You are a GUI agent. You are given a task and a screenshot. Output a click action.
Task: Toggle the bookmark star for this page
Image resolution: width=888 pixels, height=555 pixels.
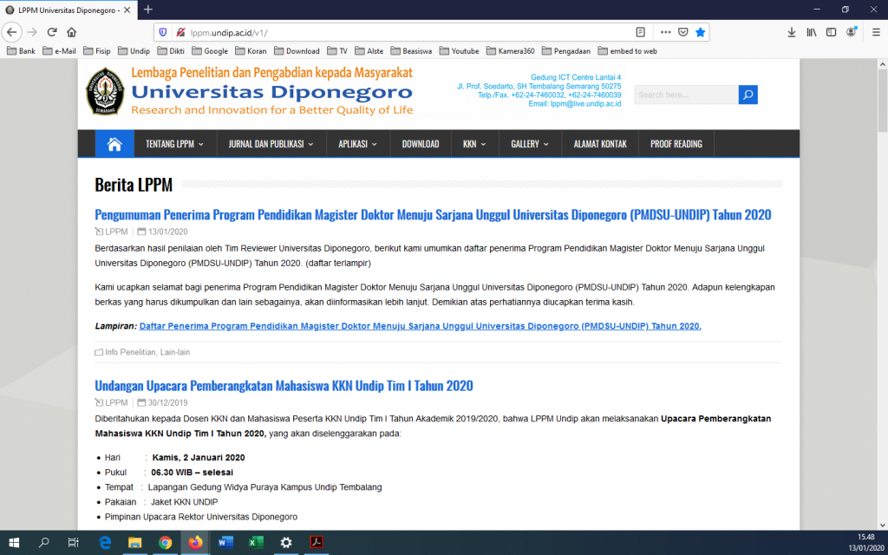(x=700, y=32)
